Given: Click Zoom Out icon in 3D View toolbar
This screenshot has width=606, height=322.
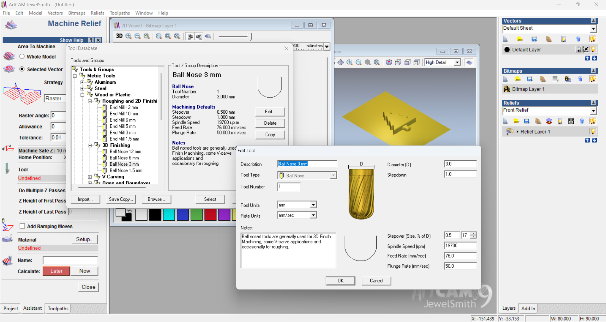Looking at the screenshot, I should click(x=359, y=62).
